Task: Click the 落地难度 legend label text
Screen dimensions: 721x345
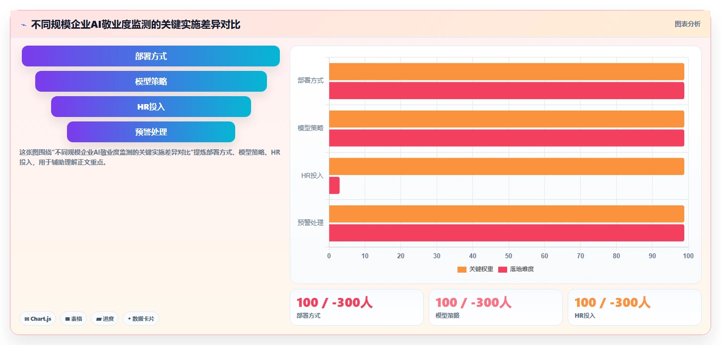Action: click(522, 269)
